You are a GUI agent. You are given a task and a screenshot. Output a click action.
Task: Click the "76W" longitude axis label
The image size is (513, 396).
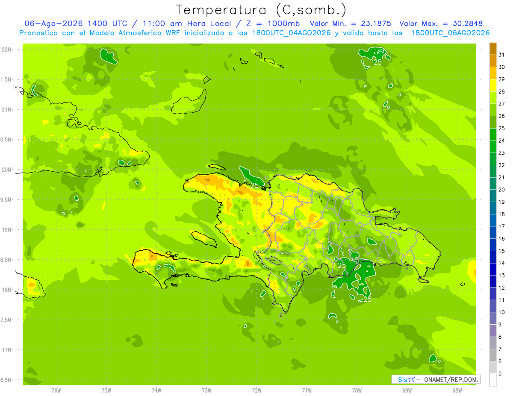56,391
